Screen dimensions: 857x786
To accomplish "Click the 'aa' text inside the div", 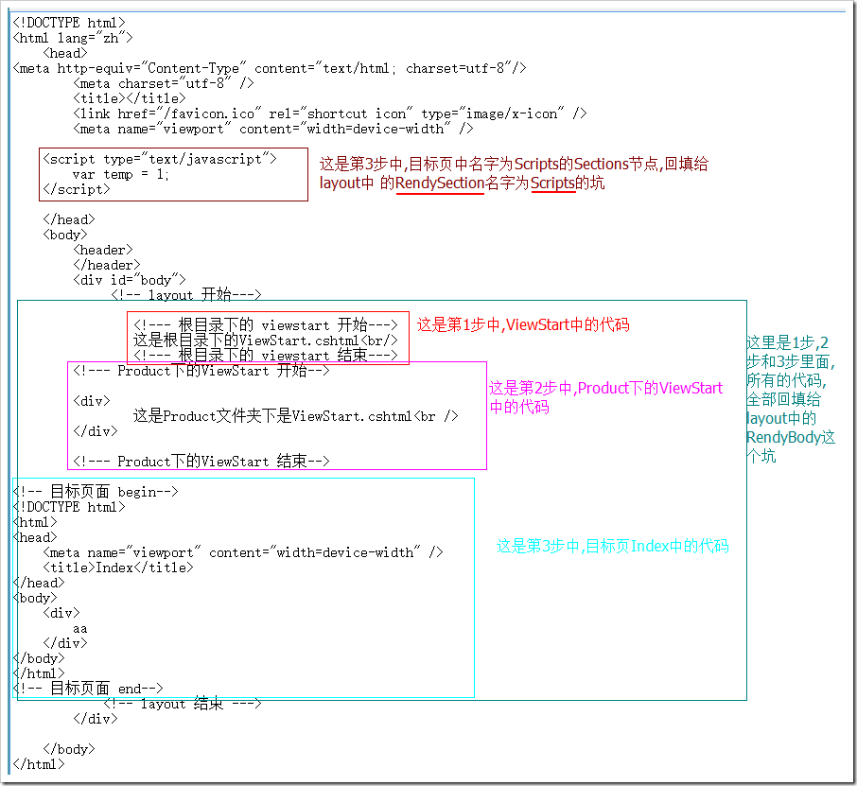I will click(80, 628).
